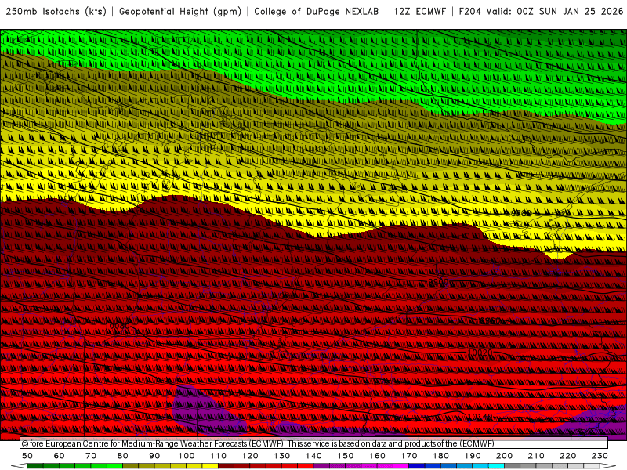Click the 'Valid: 00Z SUN JAN 25 2026' text
627x470 pixels.
coord(555,12)
